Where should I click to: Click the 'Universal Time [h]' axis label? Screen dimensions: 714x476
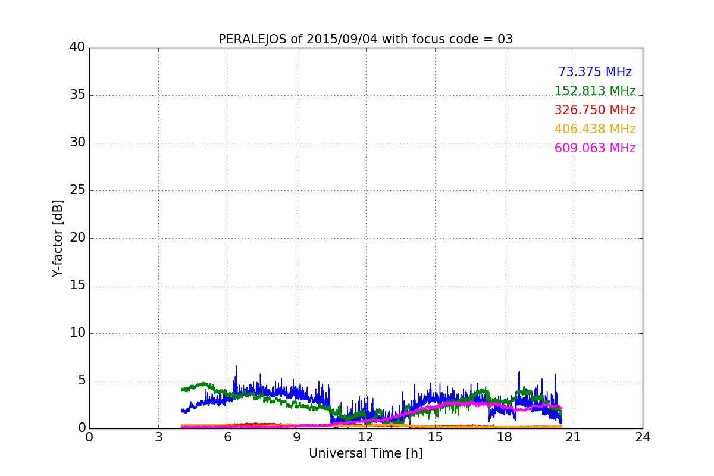click(x=365, y=453)
